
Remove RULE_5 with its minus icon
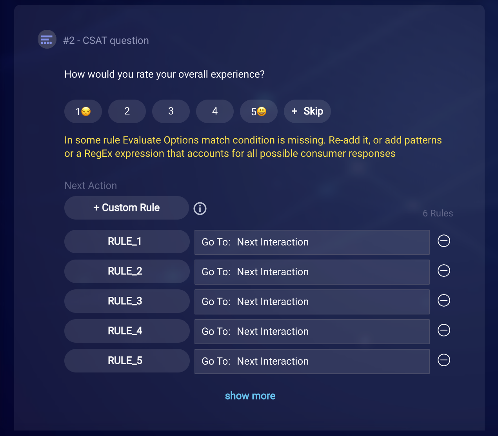(444, 360)
